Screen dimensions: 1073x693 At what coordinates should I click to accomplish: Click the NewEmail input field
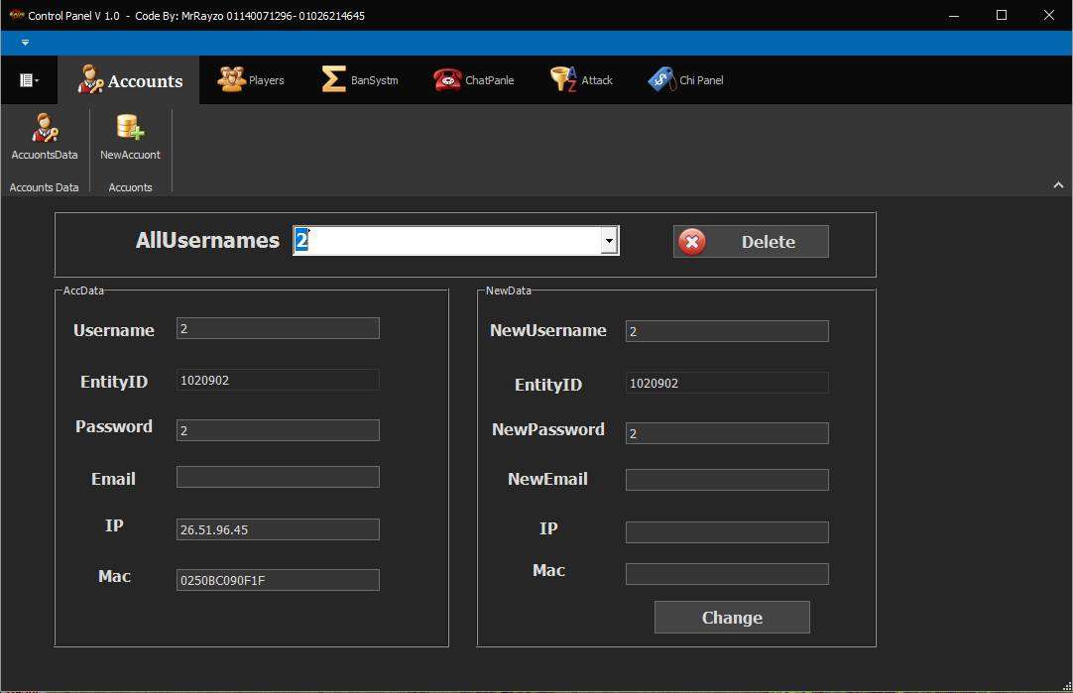pos(728,480)
